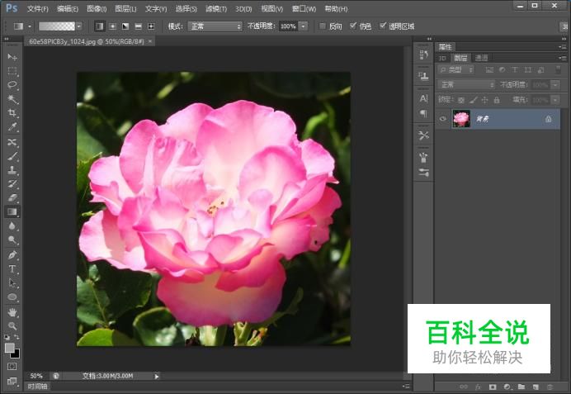Select the Lasso tool
Viewport: 571px width, 394px height.
pyautogui.click(x=12, y=84)
